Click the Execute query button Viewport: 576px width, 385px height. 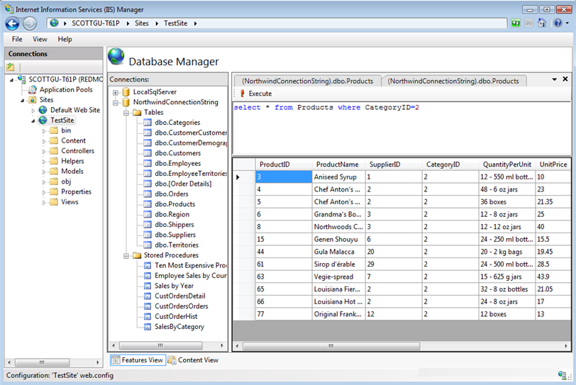tap(256, 94)
